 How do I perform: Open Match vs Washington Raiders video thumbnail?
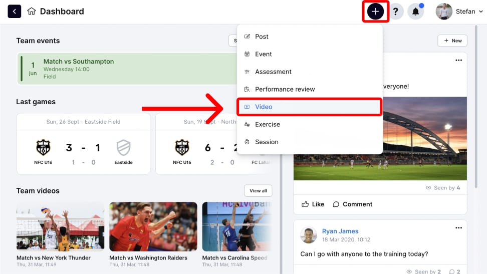pos(153,226)
